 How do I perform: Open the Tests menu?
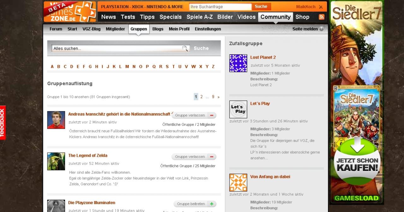pos(128,17)
